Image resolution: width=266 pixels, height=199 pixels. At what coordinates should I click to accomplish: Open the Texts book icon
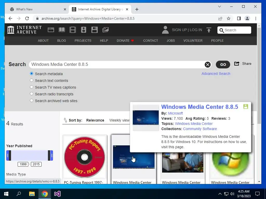pyautogui.click(x=62, y=30)
